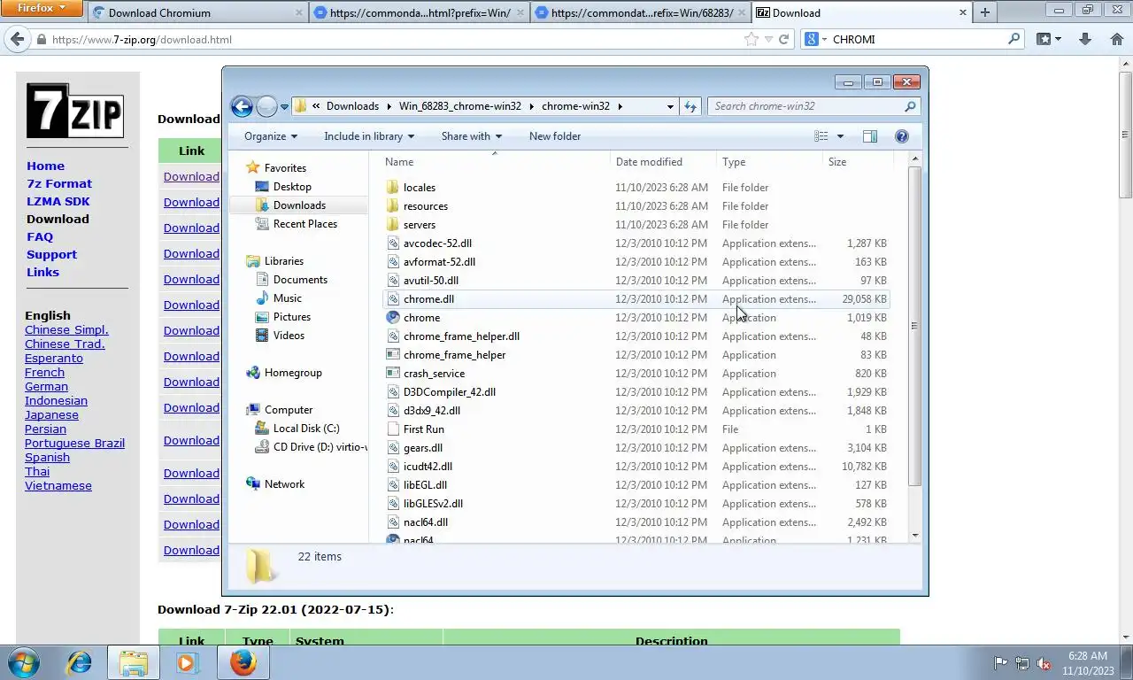Click the New folder button

[x=555, y=136]
